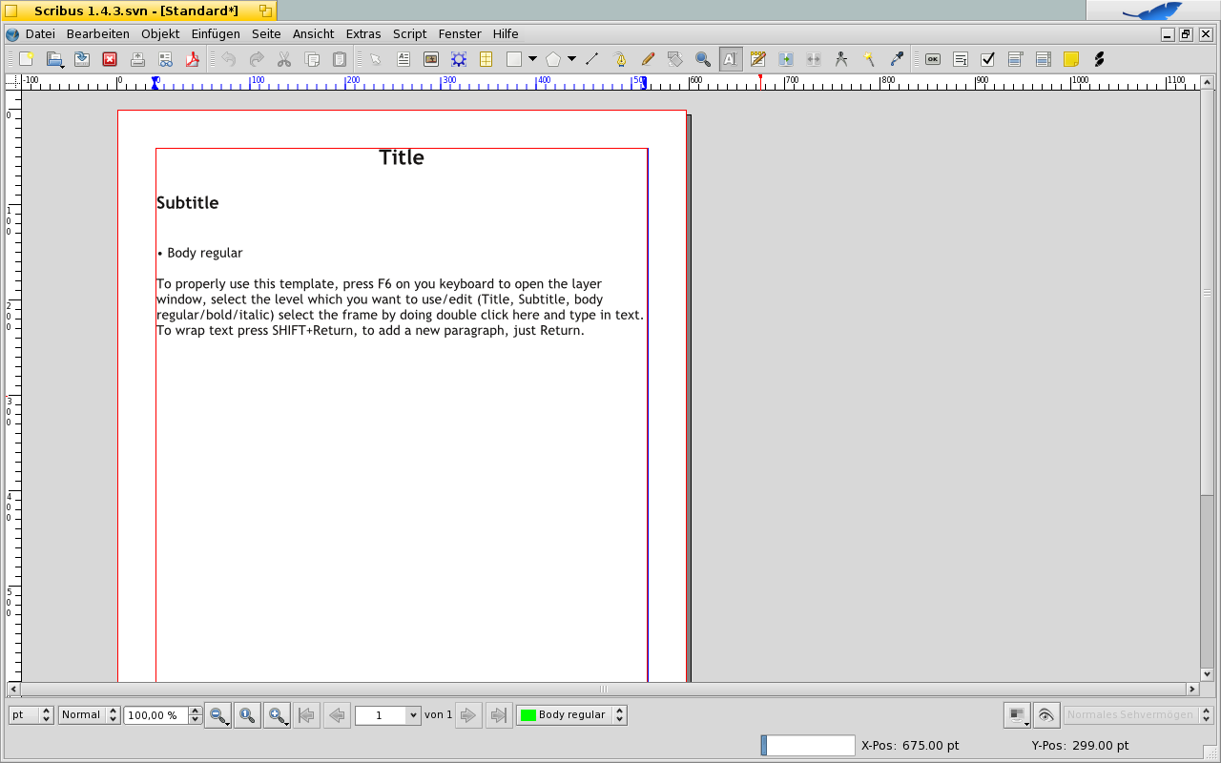Image resolution: width=1221 pixels, height=763 pixels.
Task: Select the Insert Table tool
Action: 486,59
